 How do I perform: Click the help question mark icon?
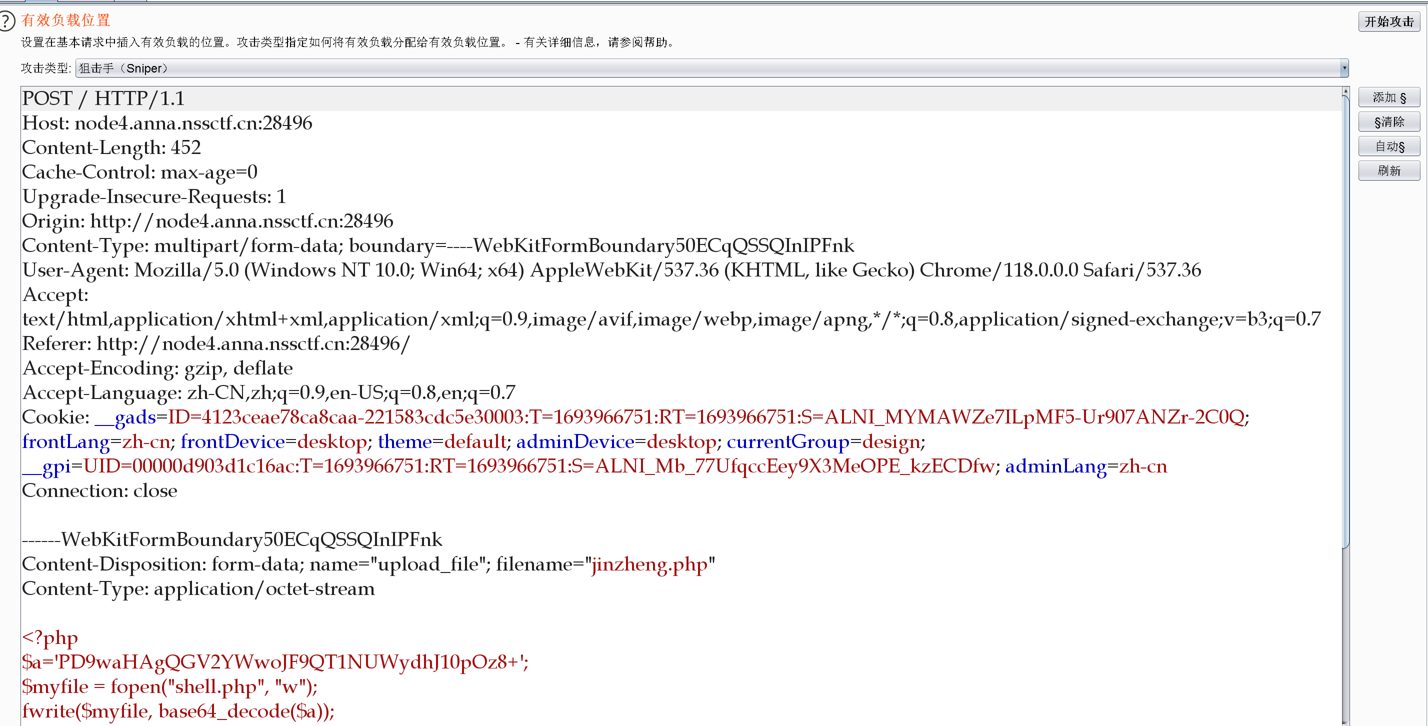click(6, 21)
